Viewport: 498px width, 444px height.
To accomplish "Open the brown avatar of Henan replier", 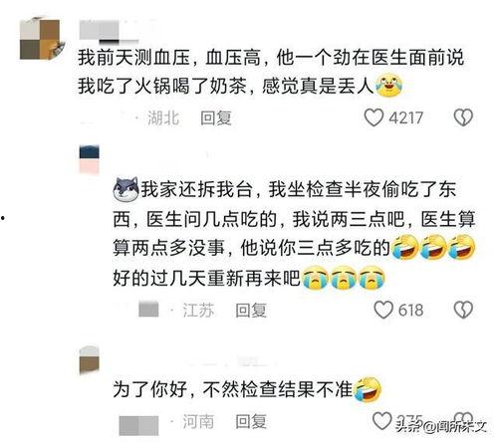I will [x=90, y=360].
